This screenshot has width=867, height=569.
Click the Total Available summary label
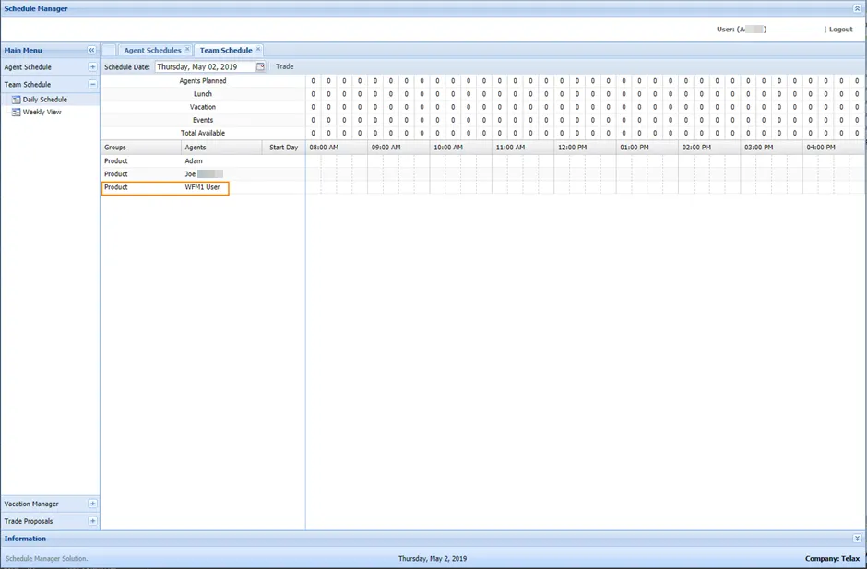(203, 134)
